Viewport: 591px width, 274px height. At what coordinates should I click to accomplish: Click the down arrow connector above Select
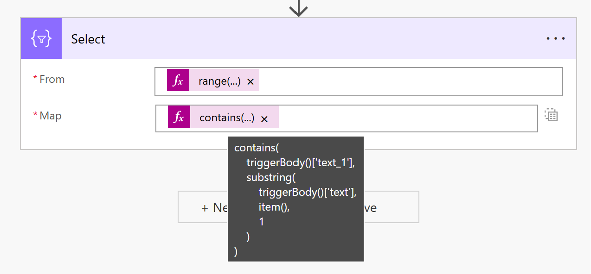click(298, 8)
